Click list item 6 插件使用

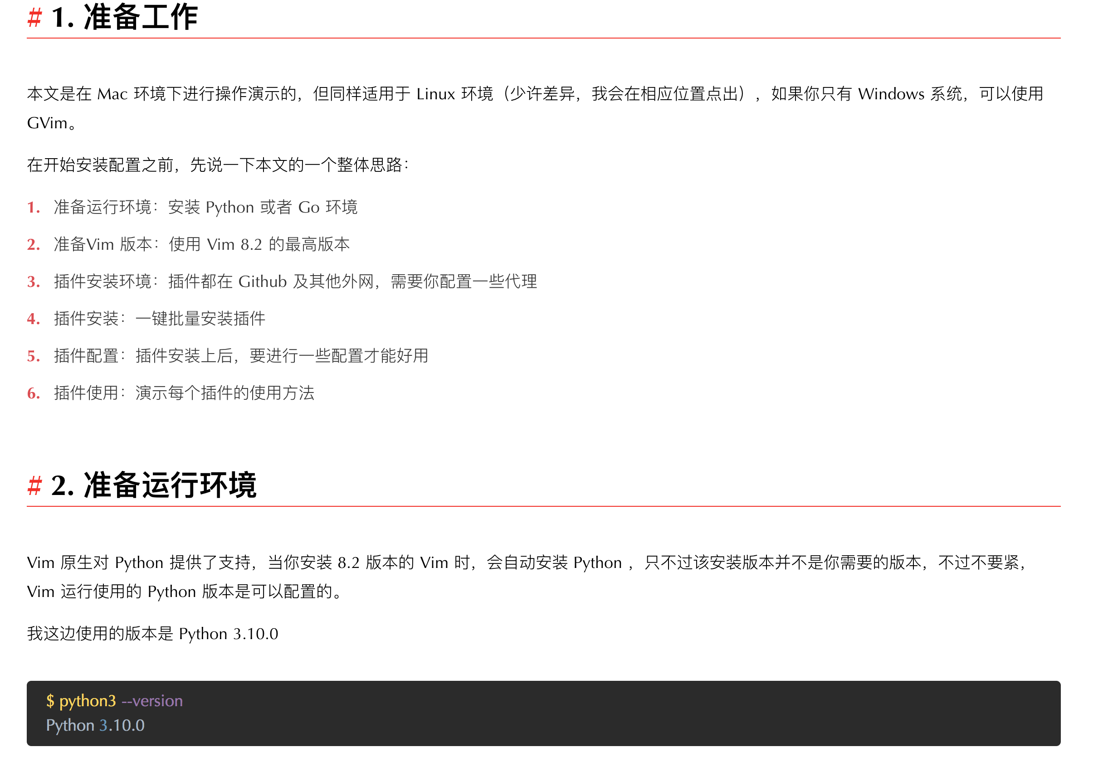click(184, 393)
